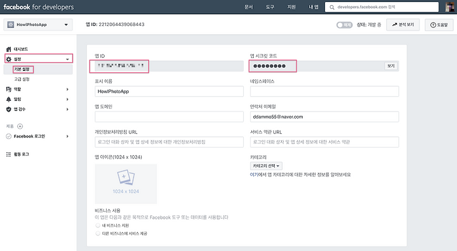Open the profile avatar in the top bar
457x251 pixels.
click(x=450, y=7)
